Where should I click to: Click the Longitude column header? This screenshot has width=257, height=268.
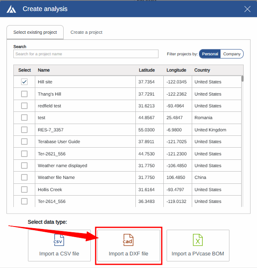[x=176, y=70]
